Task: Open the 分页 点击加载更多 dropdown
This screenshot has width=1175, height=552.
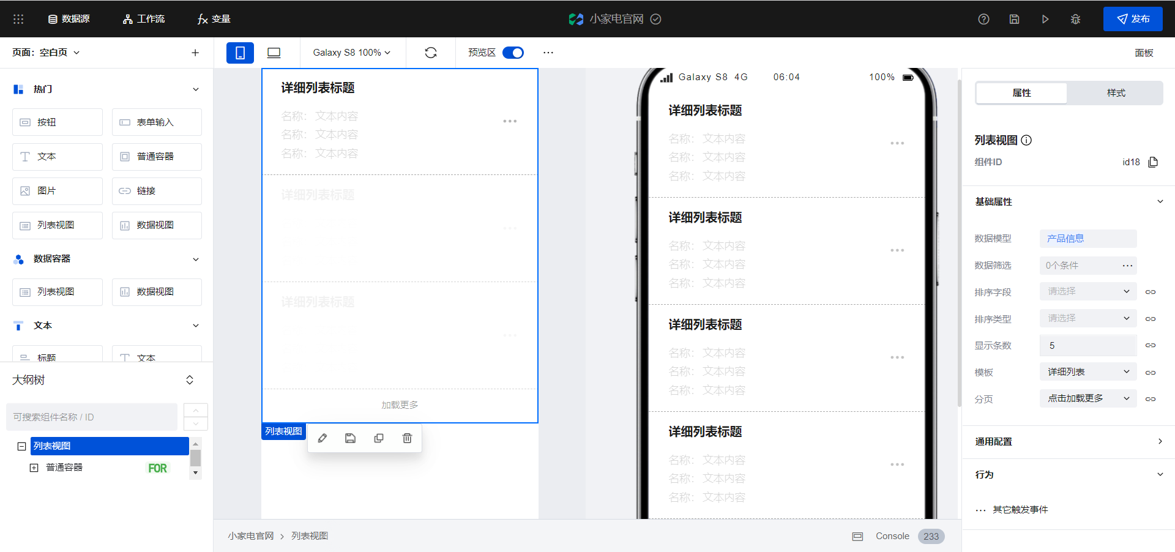Action: (1088, 398)
